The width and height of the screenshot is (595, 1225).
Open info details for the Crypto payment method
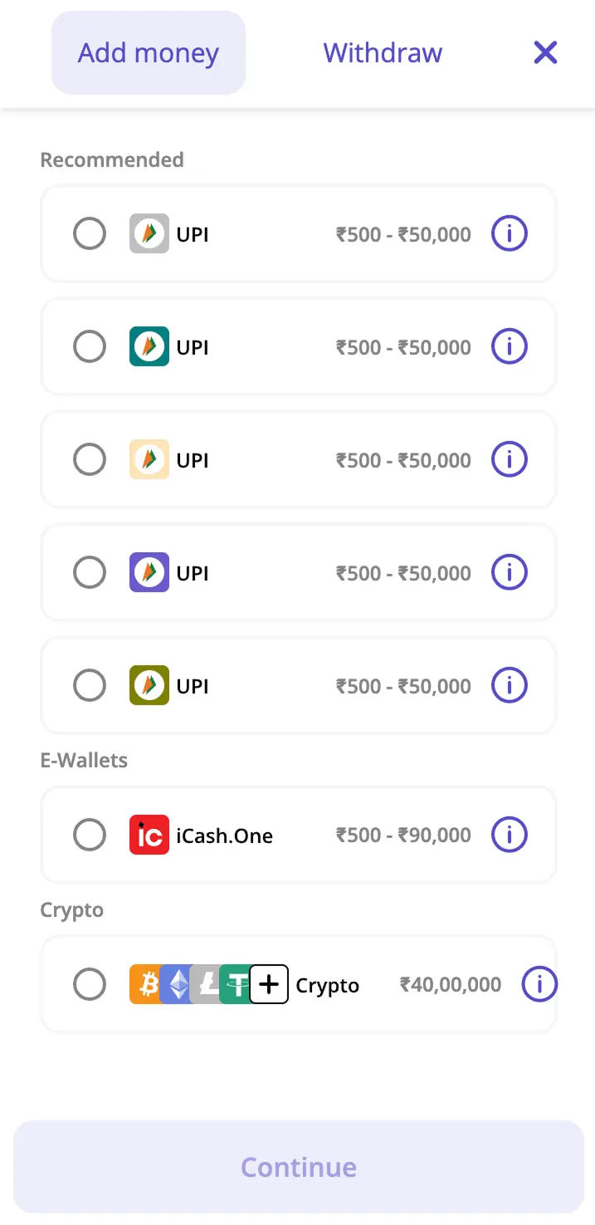click(x=539, y=984)
